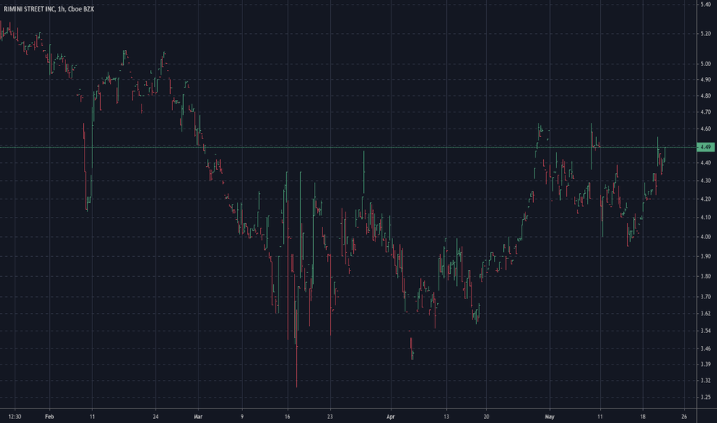Click the 4.60 price axis label

(705, 129)
